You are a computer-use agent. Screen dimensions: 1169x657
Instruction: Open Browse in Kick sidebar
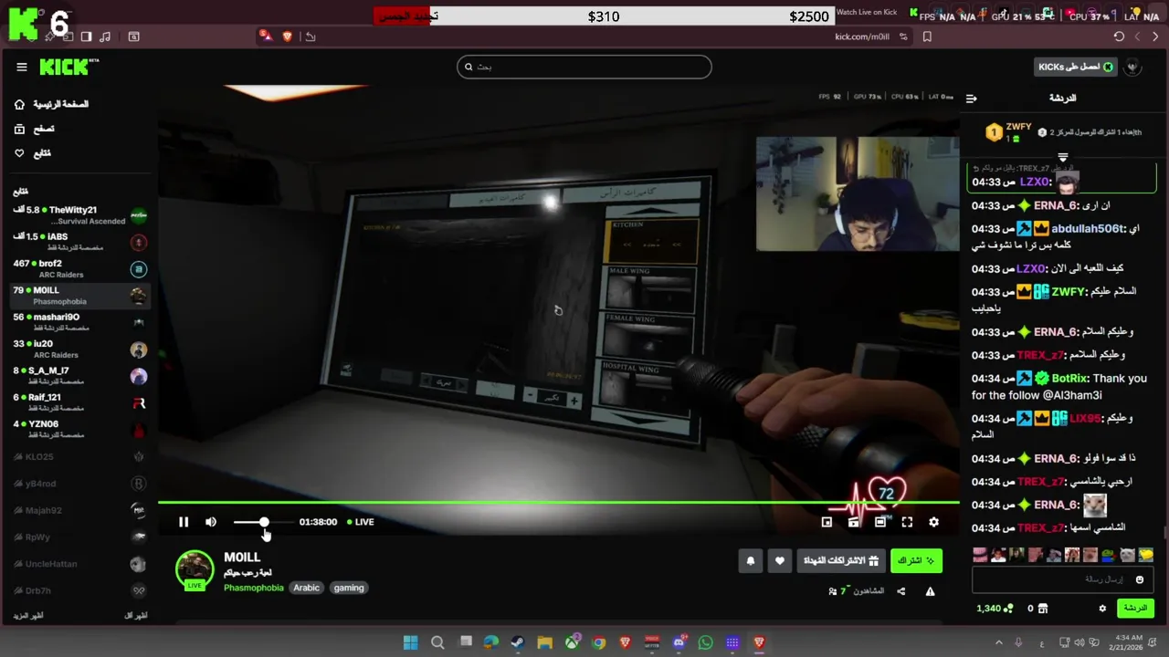35,129
